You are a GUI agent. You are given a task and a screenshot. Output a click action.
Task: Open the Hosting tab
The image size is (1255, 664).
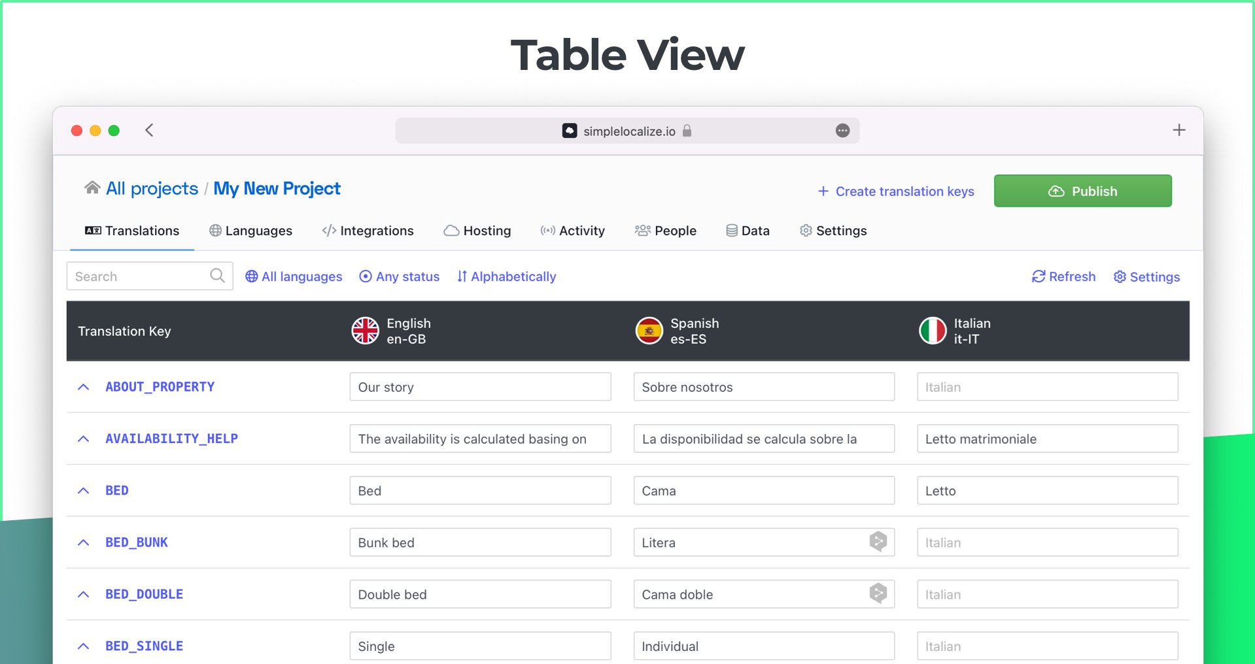477,231
